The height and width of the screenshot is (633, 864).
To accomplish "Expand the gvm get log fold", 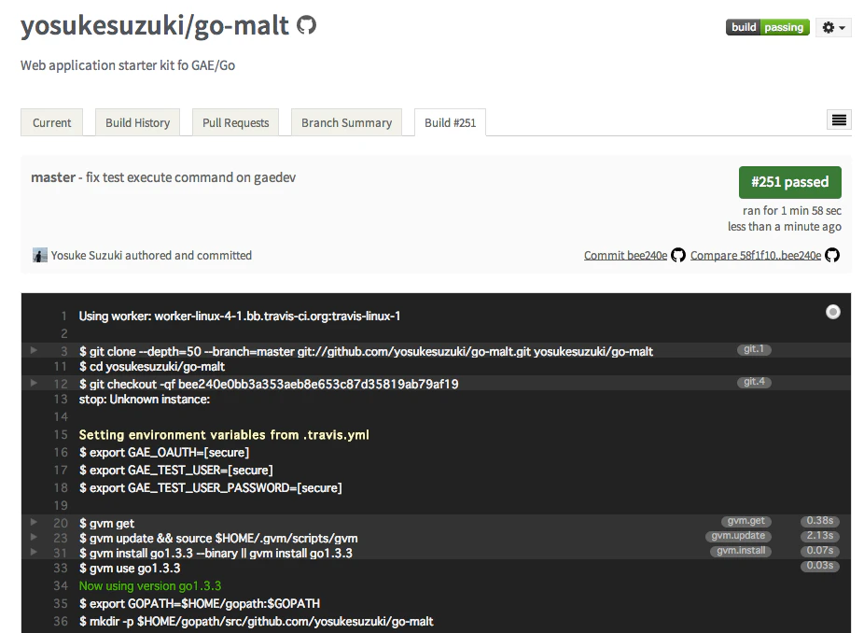I will coord(34,522).
